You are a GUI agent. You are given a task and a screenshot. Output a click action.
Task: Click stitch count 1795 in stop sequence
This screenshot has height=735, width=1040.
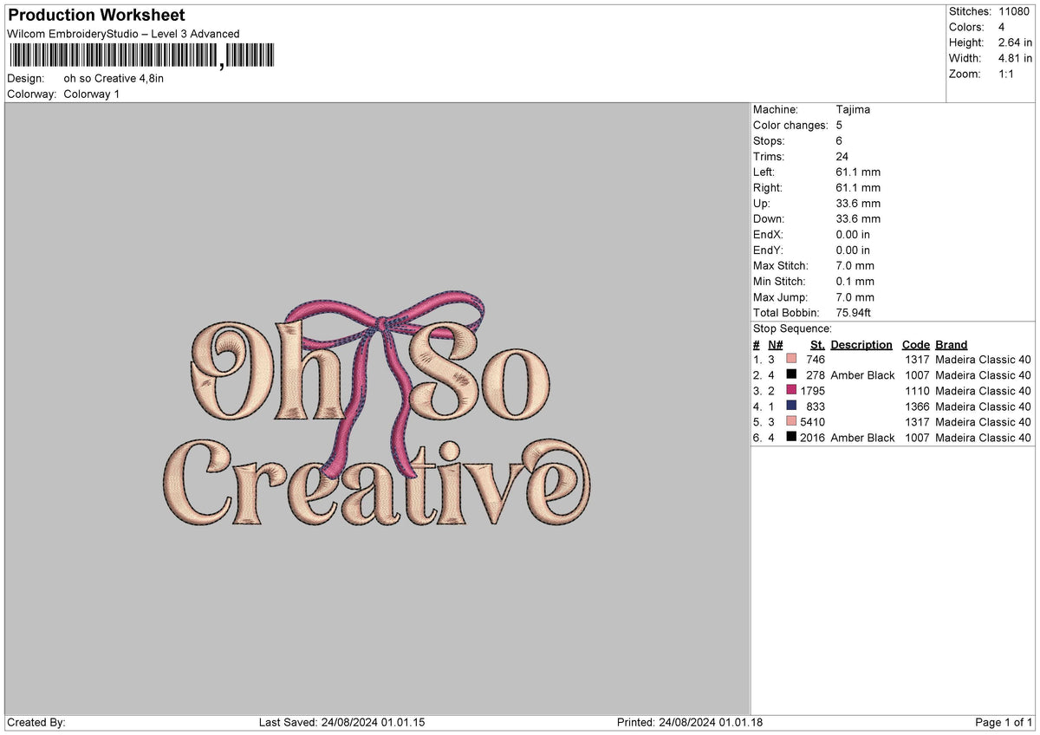[x=812, y=391]
